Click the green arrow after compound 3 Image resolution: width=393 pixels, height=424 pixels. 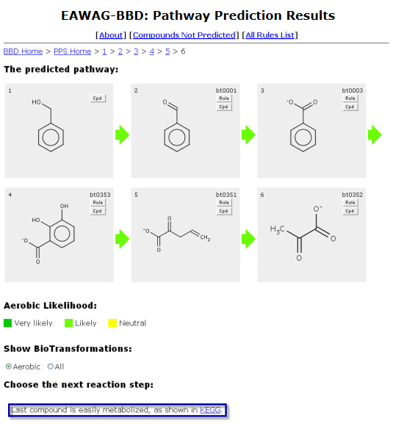point(375,134)
